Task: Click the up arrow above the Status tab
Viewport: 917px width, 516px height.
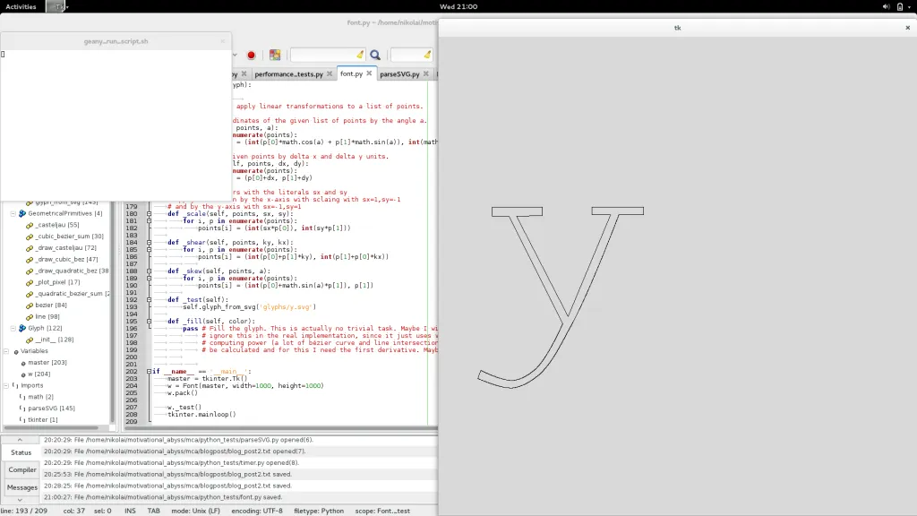Action: click(20, 440)
